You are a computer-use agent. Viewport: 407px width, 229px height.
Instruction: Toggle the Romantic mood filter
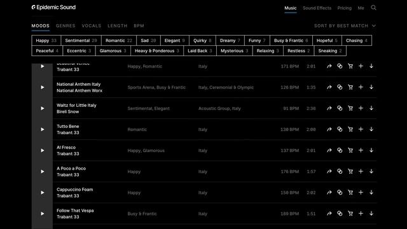[119, 41]
